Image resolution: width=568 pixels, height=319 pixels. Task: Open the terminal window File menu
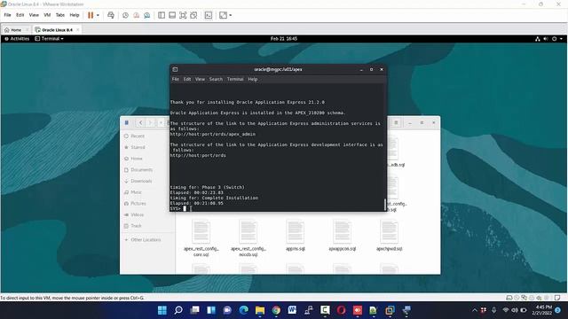coord(176,79)
